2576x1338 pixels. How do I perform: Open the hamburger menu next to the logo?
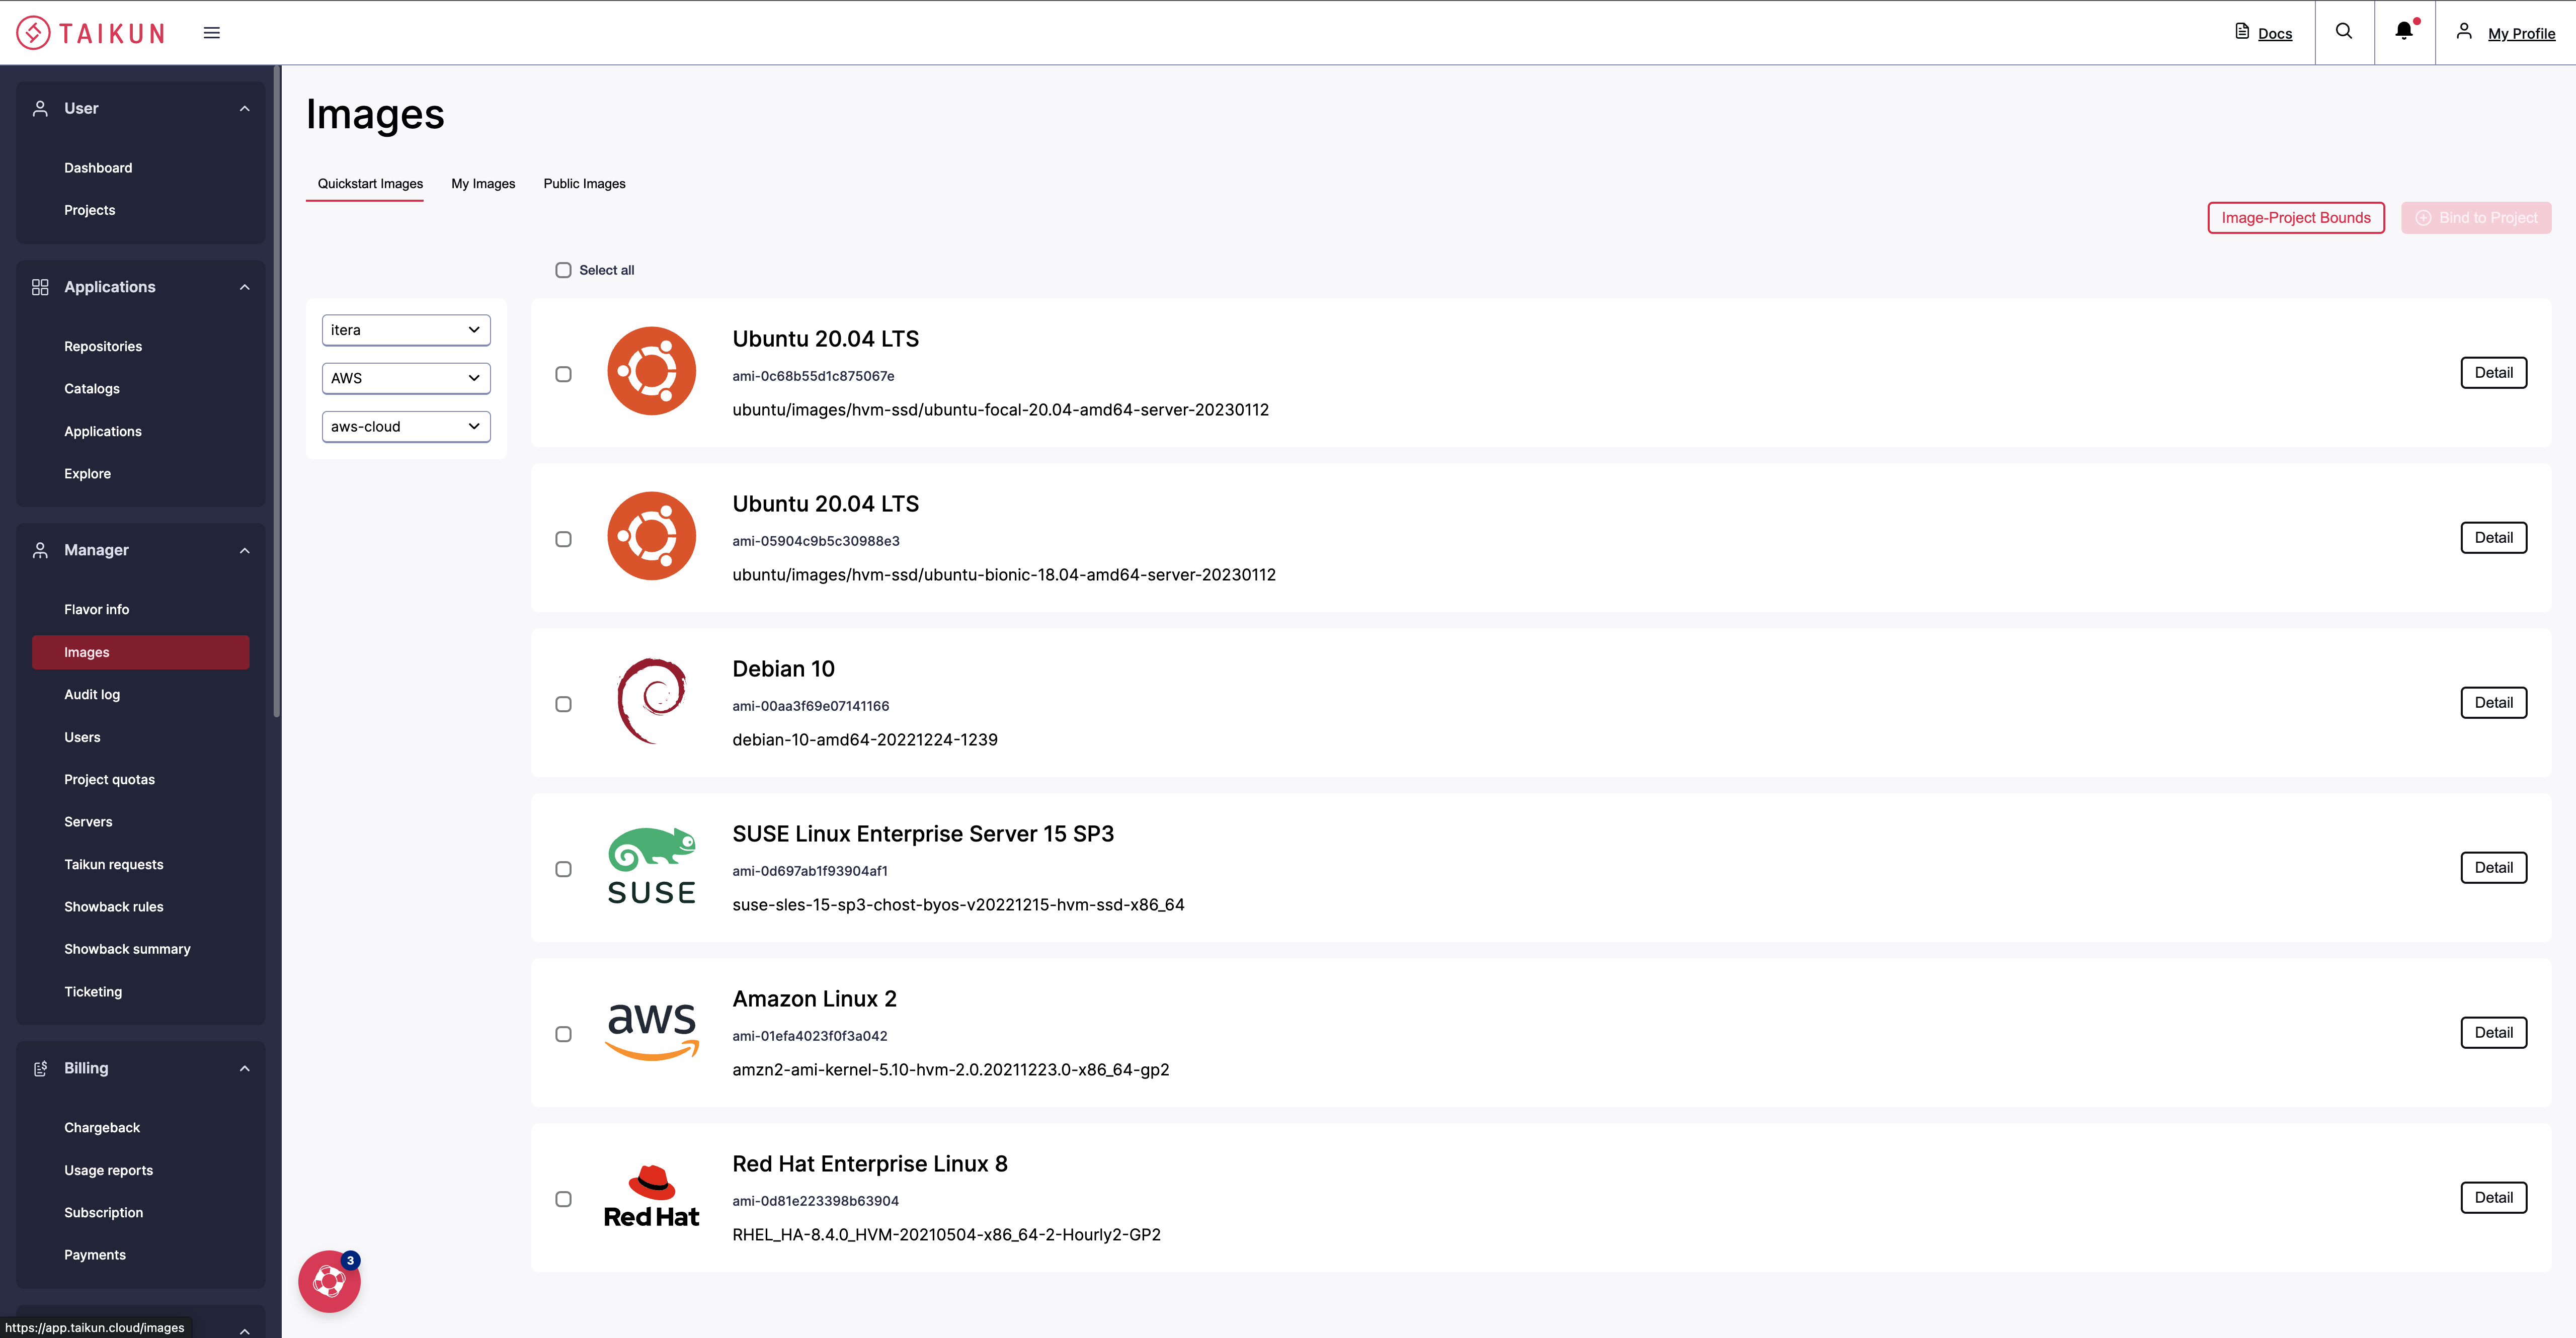[212, 32]
